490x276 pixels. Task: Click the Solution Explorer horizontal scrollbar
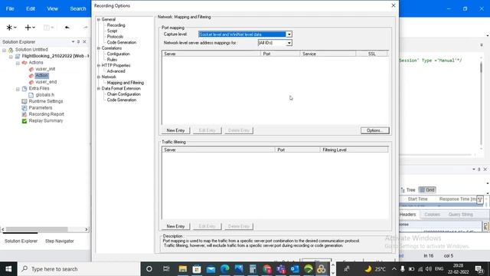[x=44, y=229]
